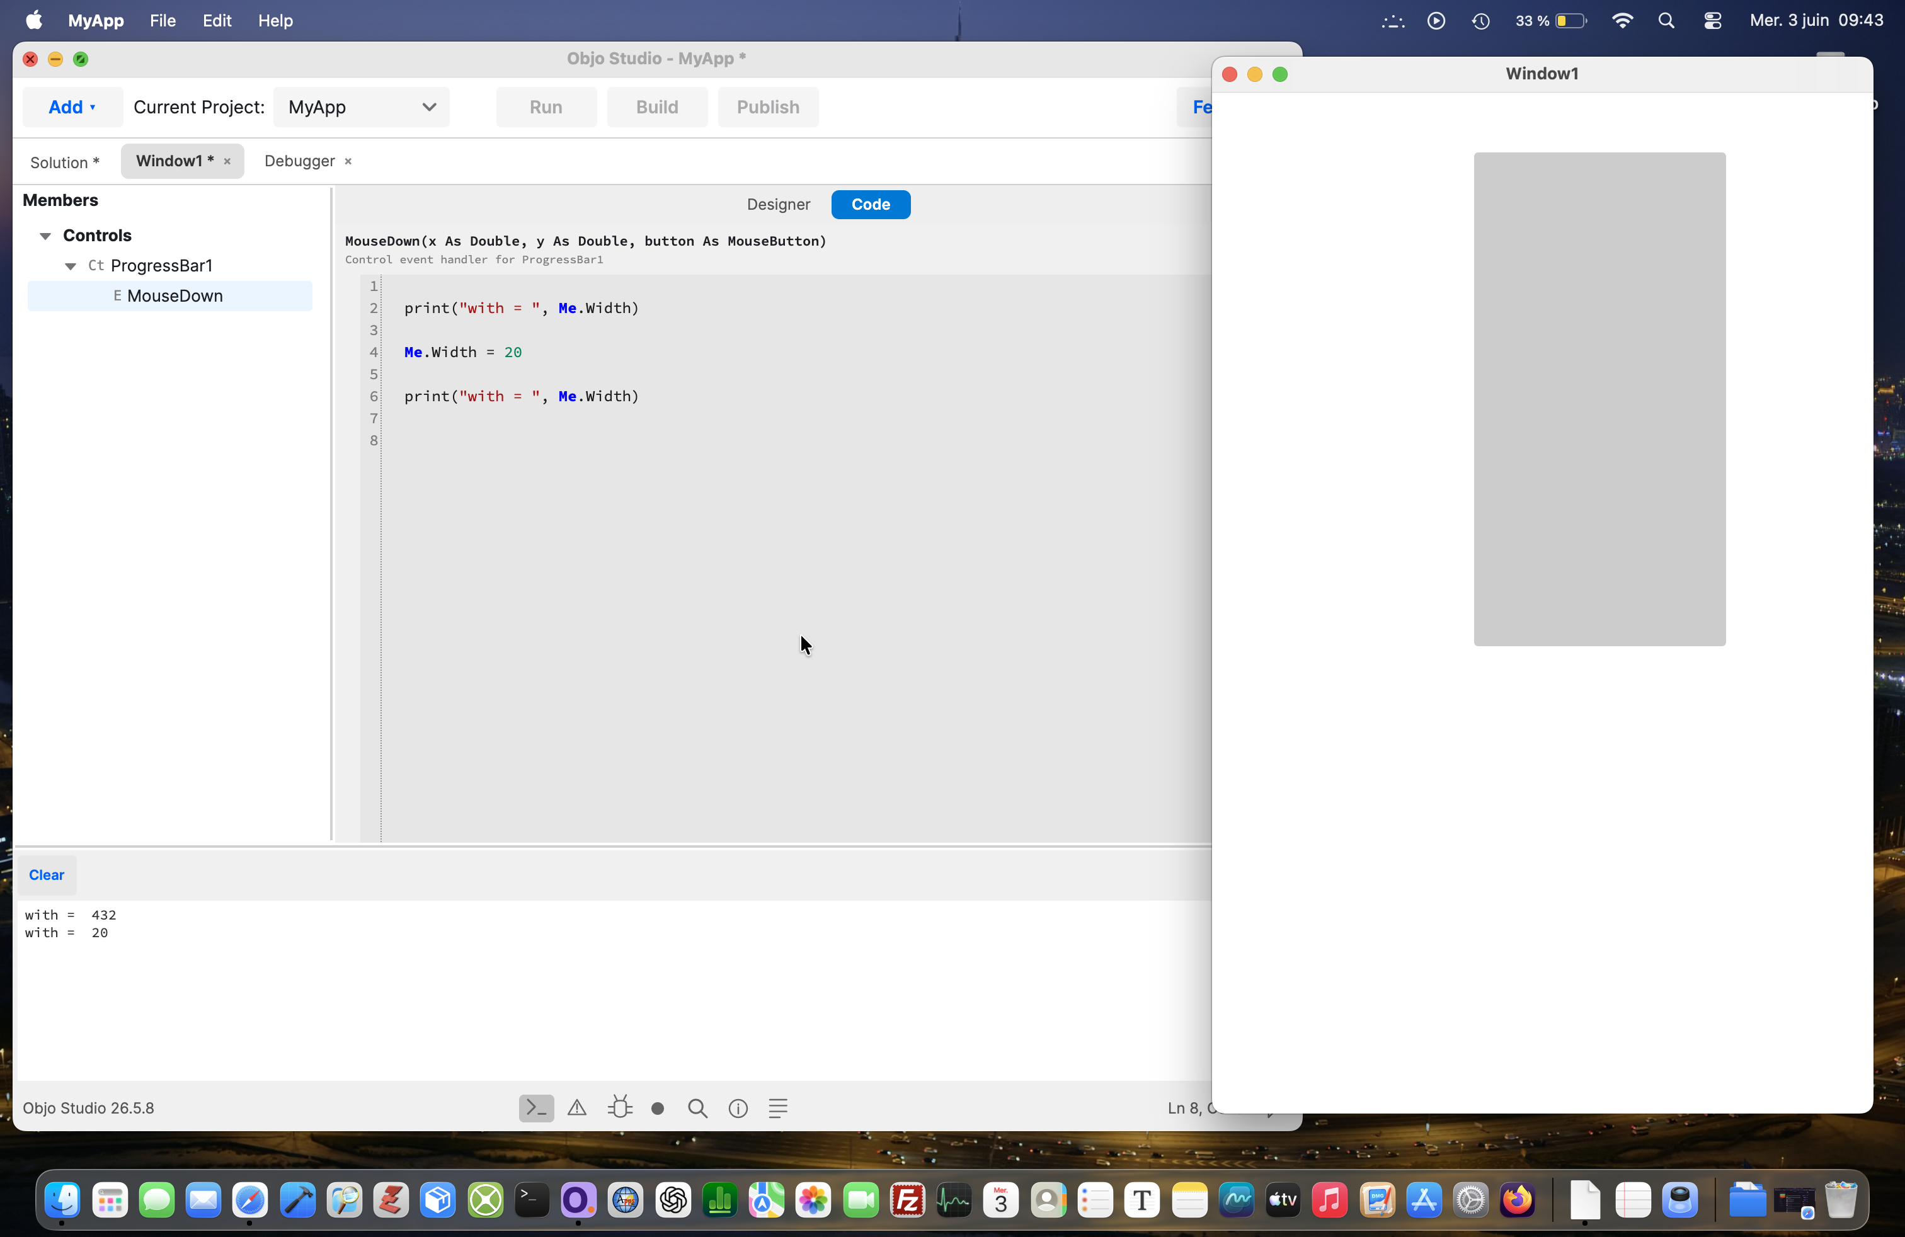Click line number 8 in the editor gutter
1905x1237 pixels.
coord(374,441)
